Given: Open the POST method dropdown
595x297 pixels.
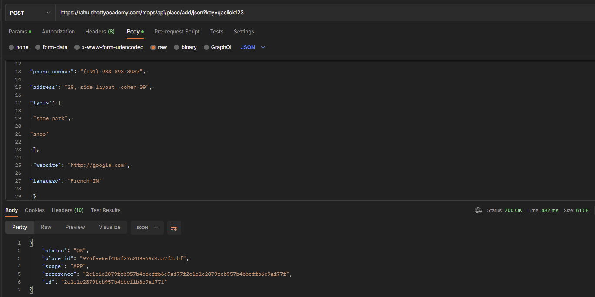Looking at the screenshot, I should [30, 13].
